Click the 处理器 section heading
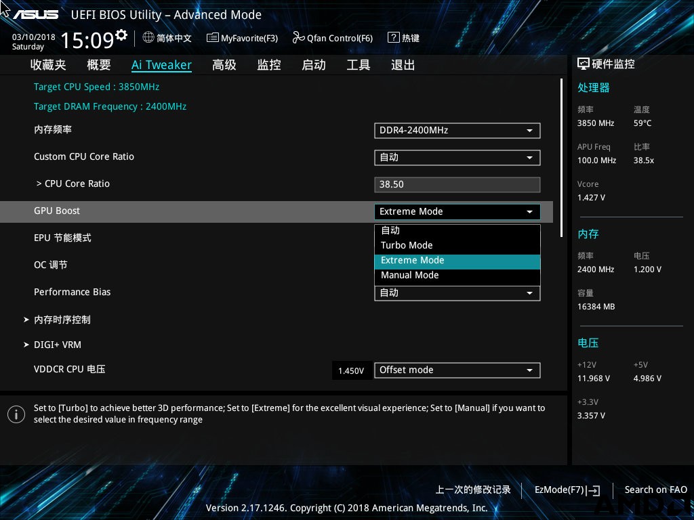Image resolution: width=694 pixels, height=520 pixels. 594,87
